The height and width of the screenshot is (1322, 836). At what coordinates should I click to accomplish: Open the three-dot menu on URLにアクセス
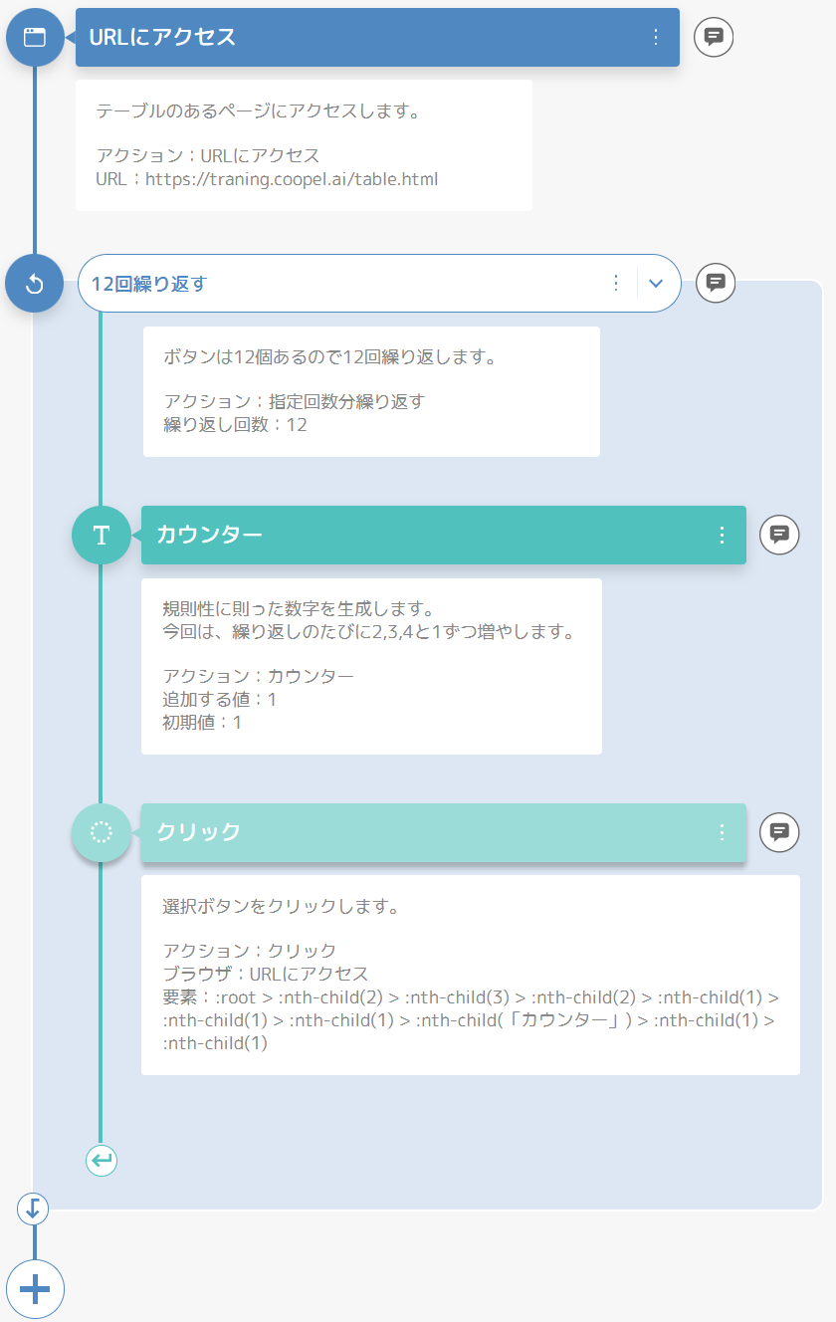[x=656, y=37]
